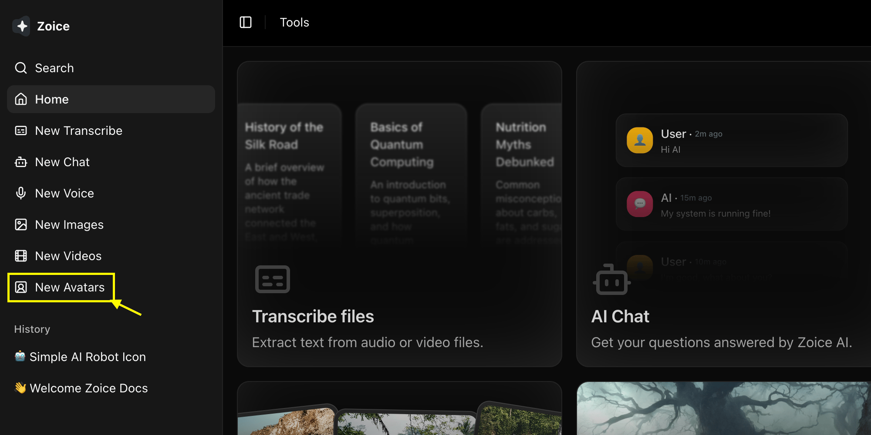871x435 pixels.
Task: Click the Search magnifier icon
Action: pos(21,68)
